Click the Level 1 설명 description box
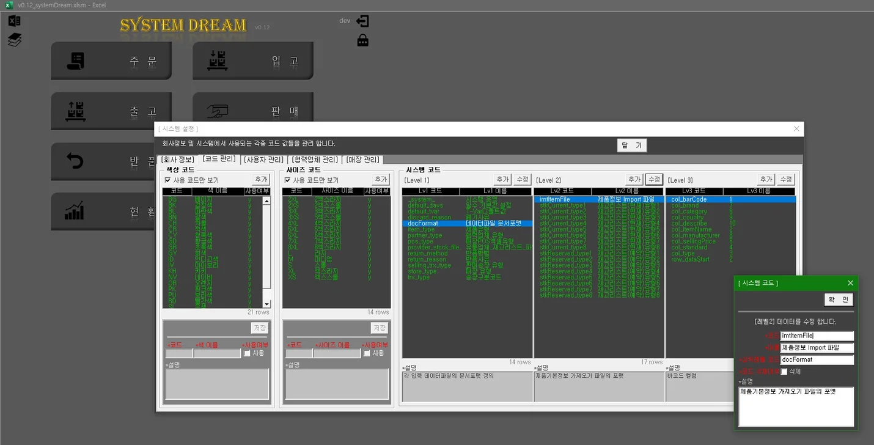This screenshot has height=445, width=874. coord(468,386)
